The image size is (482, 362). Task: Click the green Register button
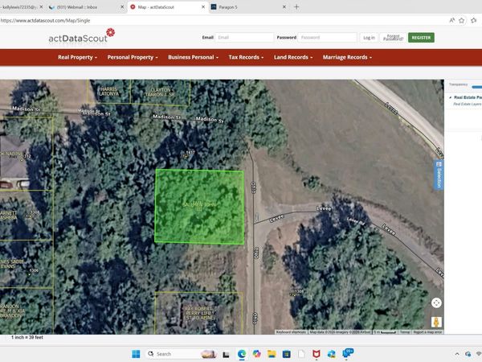[421, 37]
